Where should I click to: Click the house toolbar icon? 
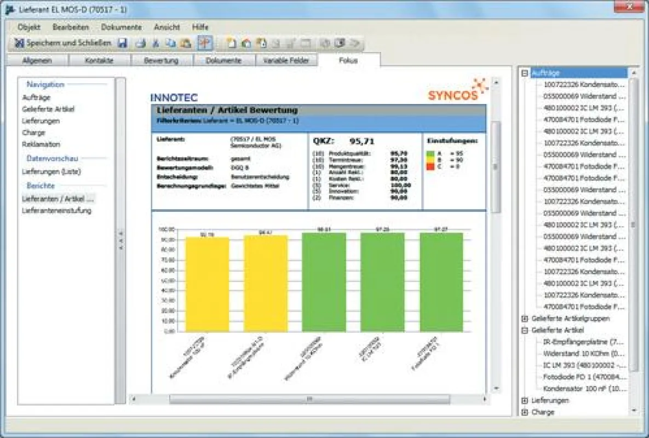pyautogui.click(x=246, y=43)
